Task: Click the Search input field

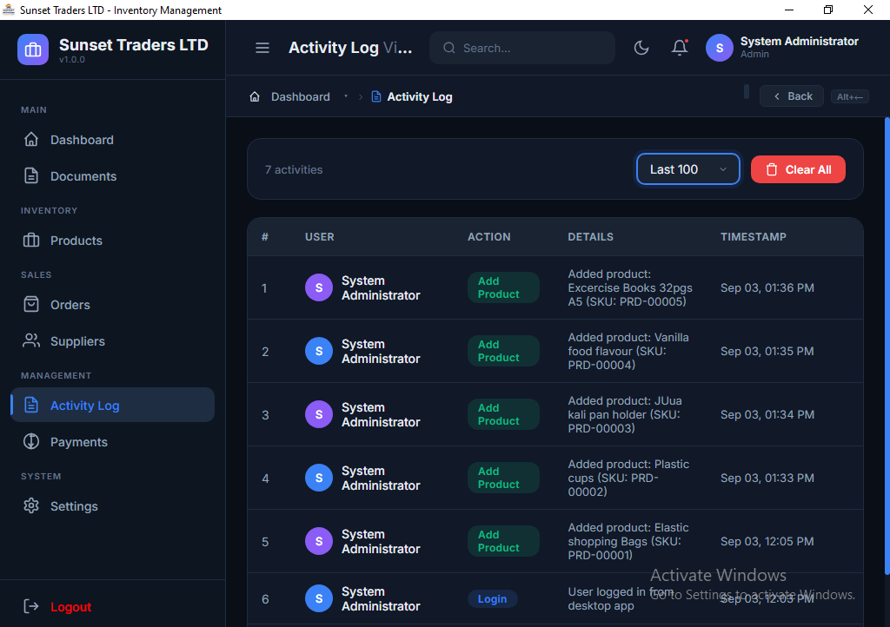Action: tap(522, 48)
